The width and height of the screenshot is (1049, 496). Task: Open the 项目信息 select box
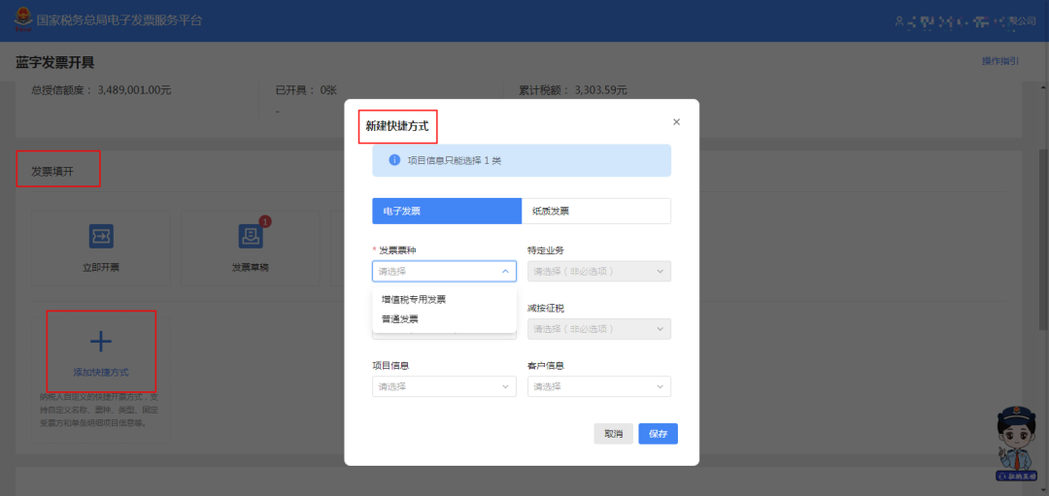pos(444,386)
